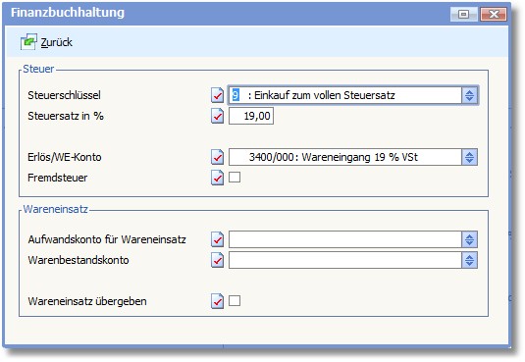Click the green Zurück icon in toolbar
The width and height of the screenshot is (525, 362).
28,42
